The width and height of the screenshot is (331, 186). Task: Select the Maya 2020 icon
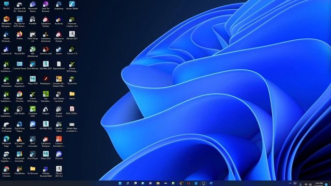click(33, 81)
